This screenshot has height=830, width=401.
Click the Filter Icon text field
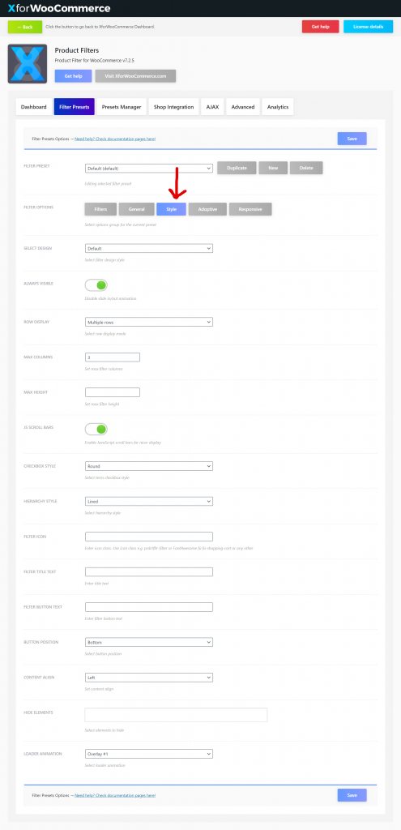coord(149,537)
